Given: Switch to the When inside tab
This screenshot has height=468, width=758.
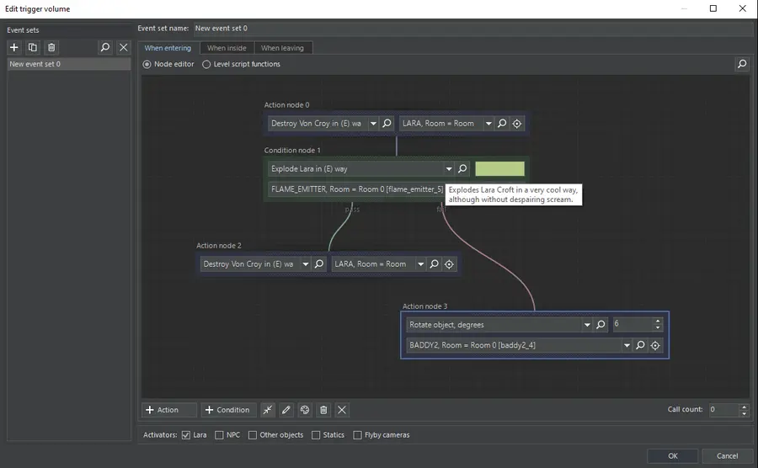Looking at the screenshot, I should coord(227,48).
